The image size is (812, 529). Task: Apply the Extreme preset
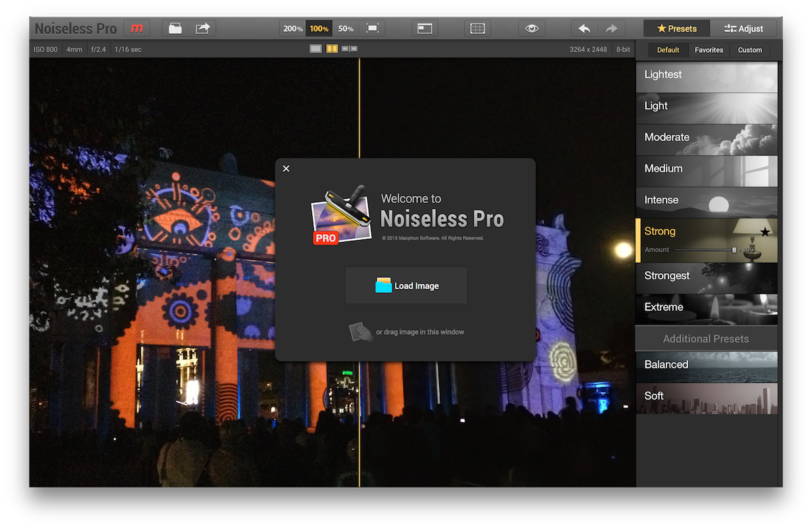point(706,309)
